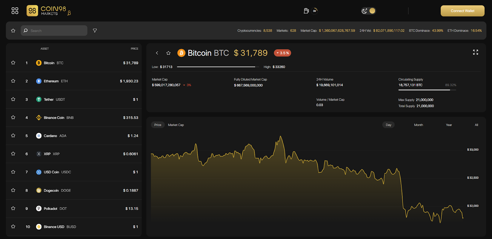Click ETH Dominance 16.54% stat

click(x=465, y=31)
